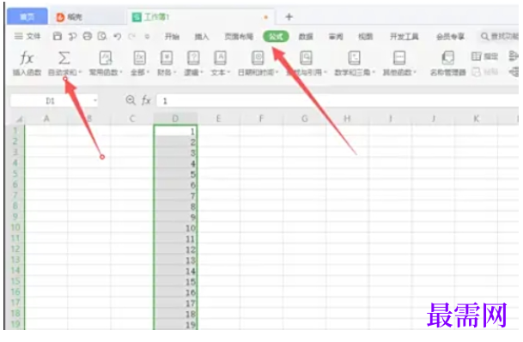523x342 pixels.
Task: Switch to the 审阅 ribbon tab
Action: tap(336, 36)
